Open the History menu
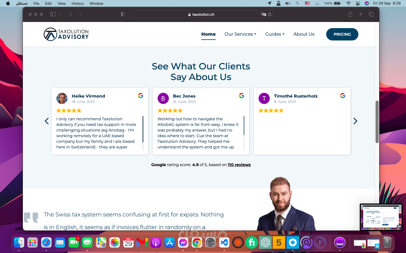 pyautogui.click(x=78, y=3)
